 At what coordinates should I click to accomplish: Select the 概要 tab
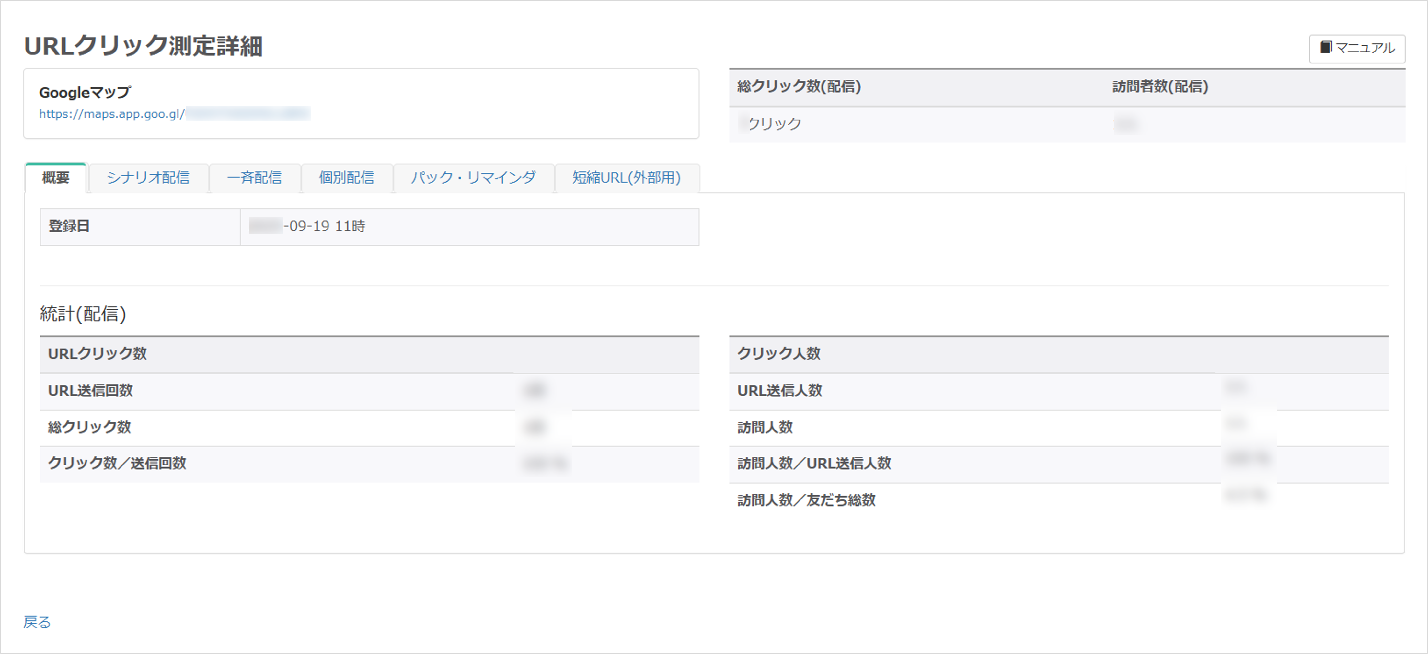tap(55, 178)
